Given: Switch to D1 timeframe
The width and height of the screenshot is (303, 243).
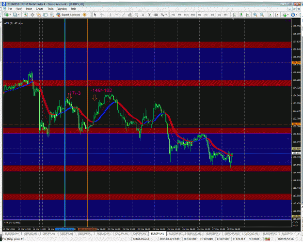Looking at the screenshot, I should pyautogui.click(x=212, y=15).
